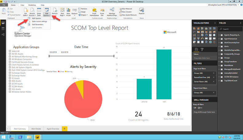
Task: Open the View ribbon tab
Action: (x=22, y=5)
